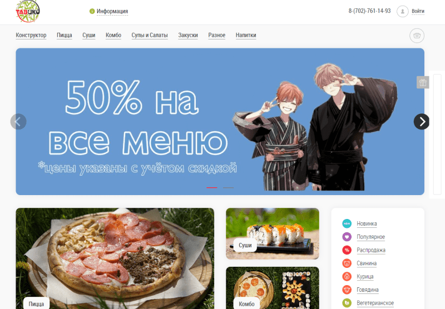Viewport: 445px width, 309px height.
Task: Open the Пицца category card
Action: [x=115, y=258]
